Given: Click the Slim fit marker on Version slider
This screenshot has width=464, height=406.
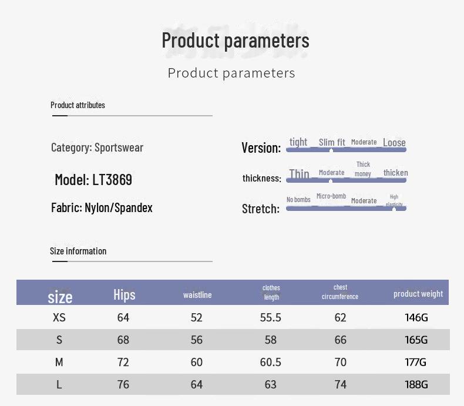Looking at the screenshot, I should tap(331, 150).
